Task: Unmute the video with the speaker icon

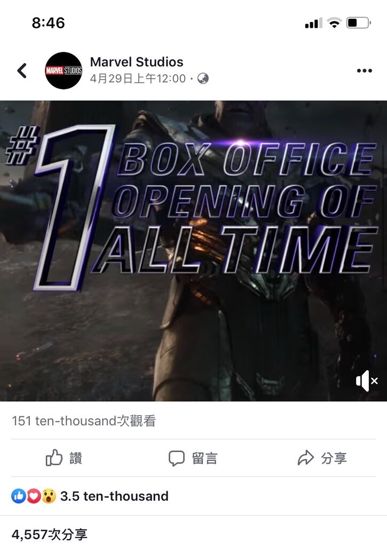Action: tap(366, 380)
